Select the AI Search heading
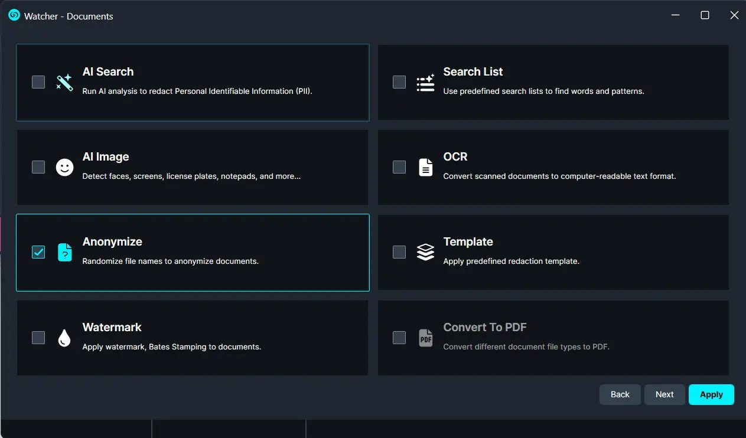 pos(108,71)
